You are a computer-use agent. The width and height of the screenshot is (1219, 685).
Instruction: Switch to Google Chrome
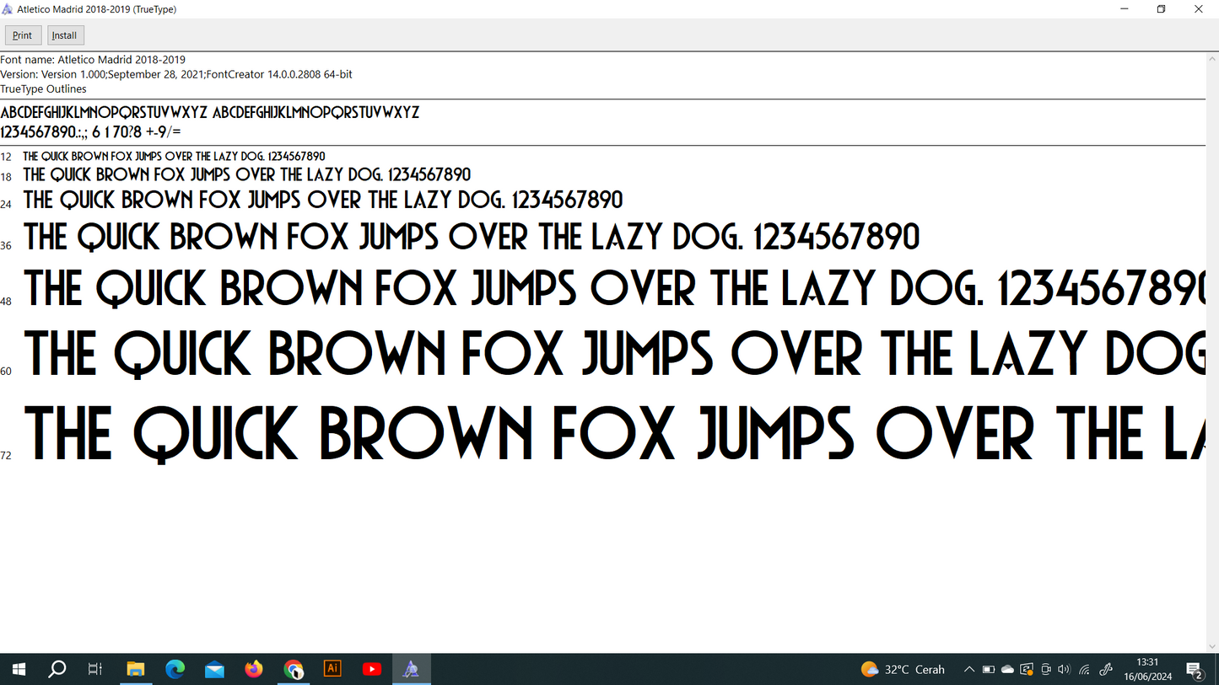(294, 669)
